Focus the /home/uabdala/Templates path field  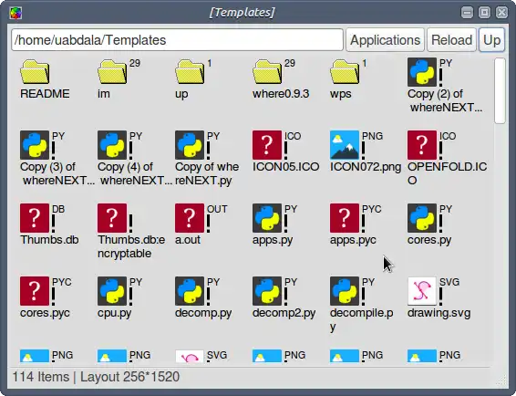[x=177, y=40]
